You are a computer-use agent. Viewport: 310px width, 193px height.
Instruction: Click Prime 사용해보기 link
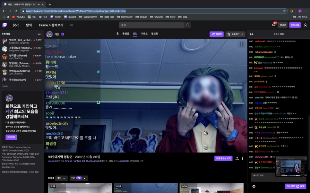[51, 25]
